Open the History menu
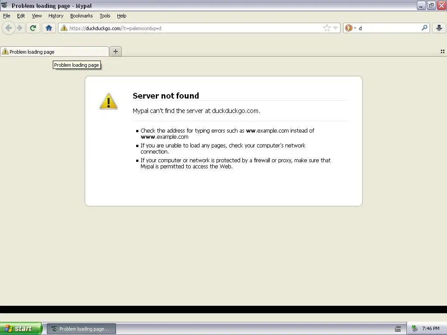This screenshot has width=447, height=335. click(56, 16)
